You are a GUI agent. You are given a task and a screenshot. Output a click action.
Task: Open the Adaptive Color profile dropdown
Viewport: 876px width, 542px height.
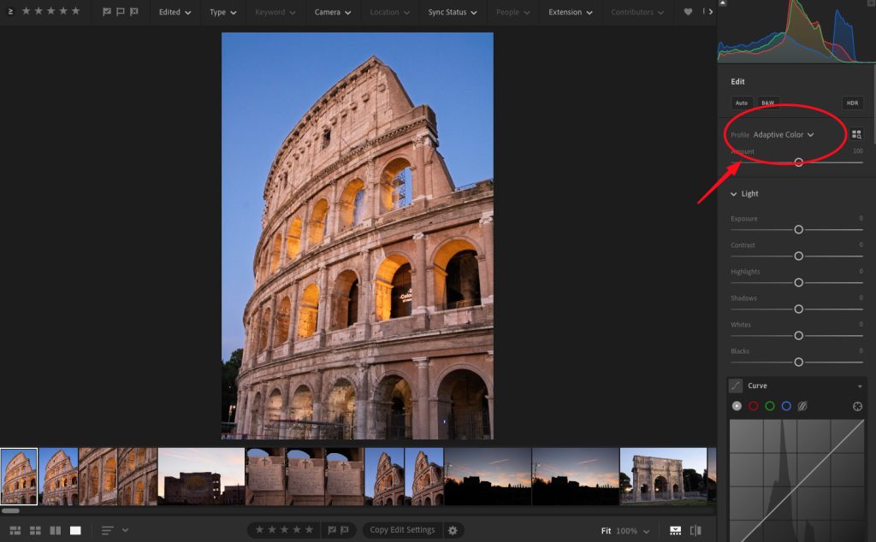[x=783, y=134]
